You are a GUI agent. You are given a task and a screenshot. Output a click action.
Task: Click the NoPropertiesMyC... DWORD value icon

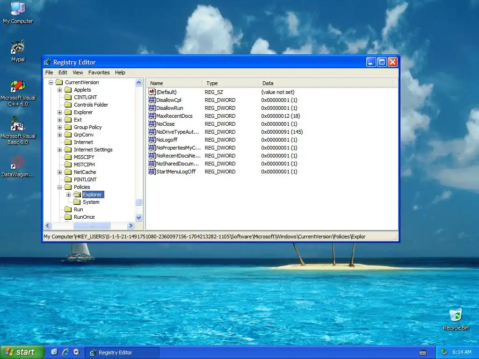(x=152, y=147)
